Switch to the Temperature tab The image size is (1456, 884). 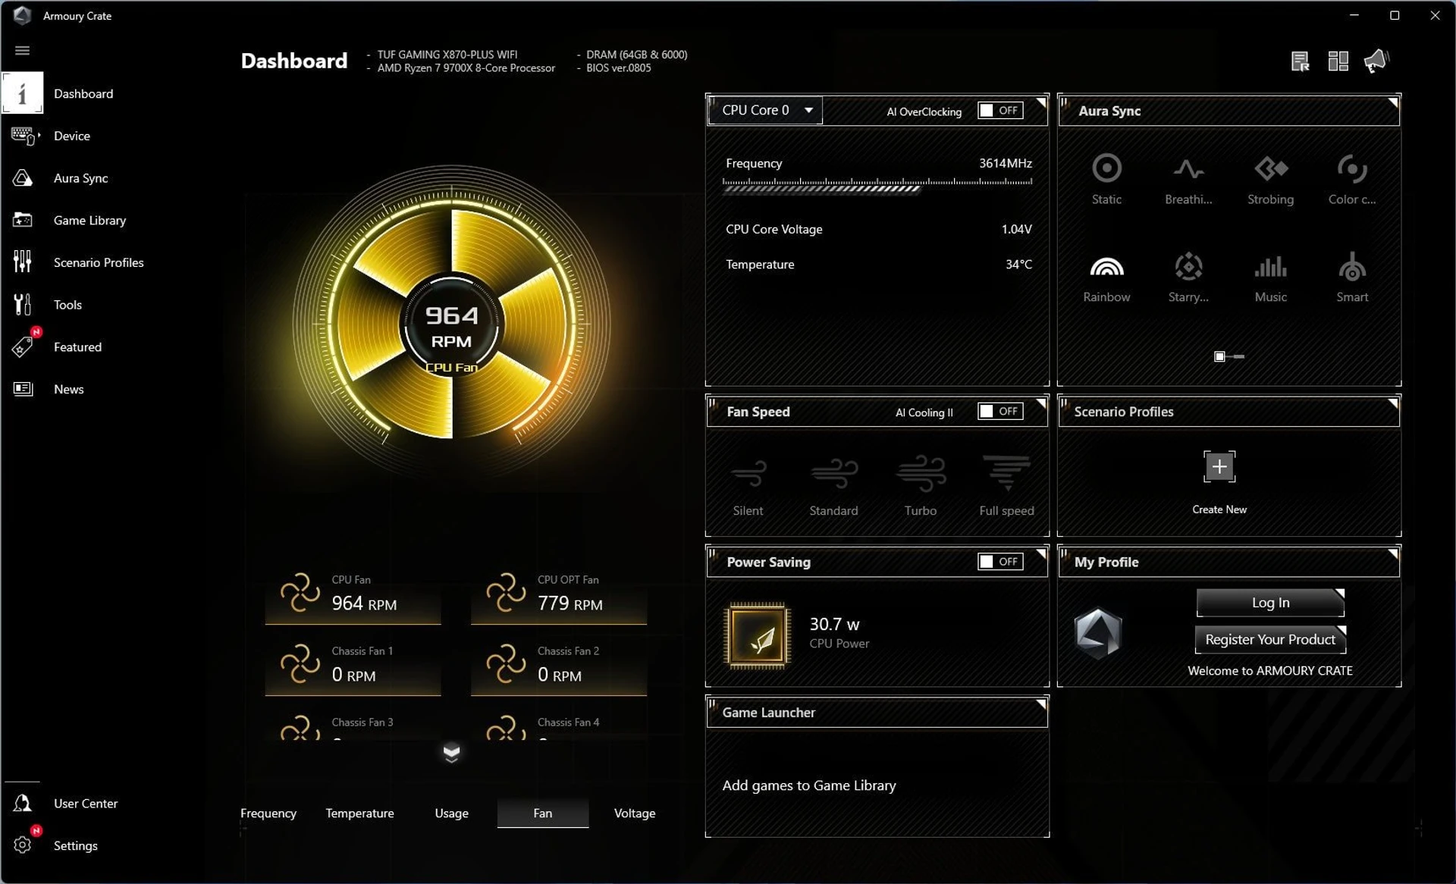(x=359, y=813)
